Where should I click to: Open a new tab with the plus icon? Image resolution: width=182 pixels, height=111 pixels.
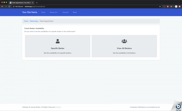point(37,3)
